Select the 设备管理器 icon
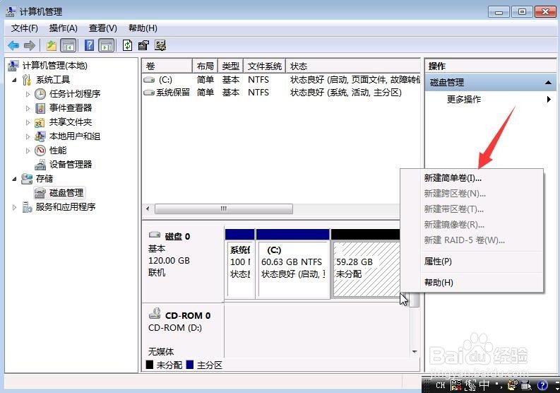The image size is (560, 393). pos(40,165)
